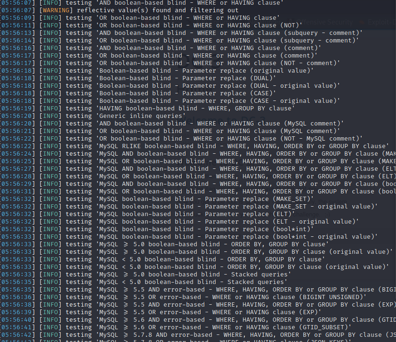396x342 pixels.
Task: Click Parameter replace '(DUAL - original value)' line
Action: [170, 86]
